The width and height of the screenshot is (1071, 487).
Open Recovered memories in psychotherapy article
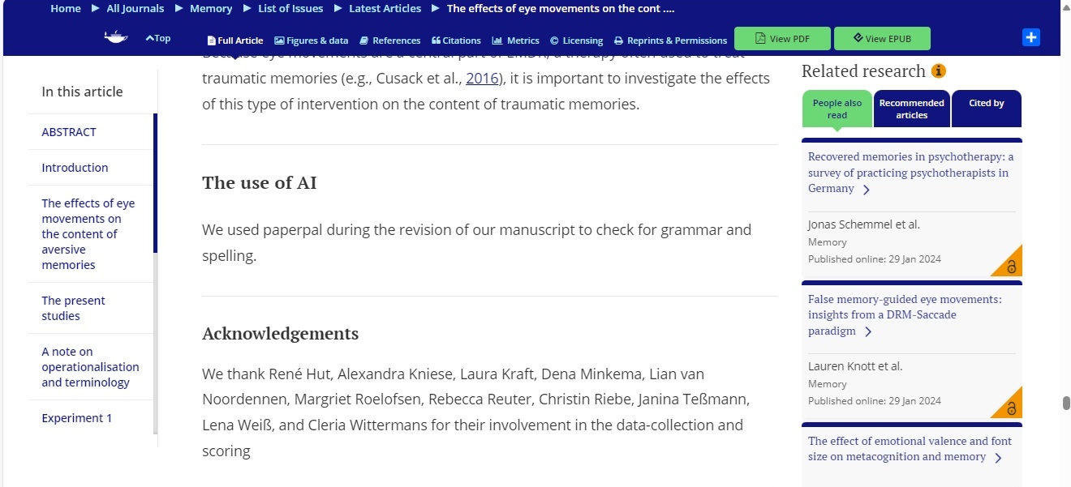click(x=910, y=173)
